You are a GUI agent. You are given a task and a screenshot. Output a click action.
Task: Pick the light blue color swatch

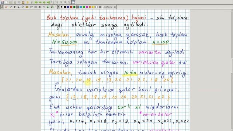point(81,7)
